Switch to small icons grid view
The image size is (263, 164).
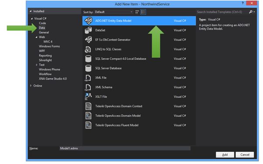137,12
